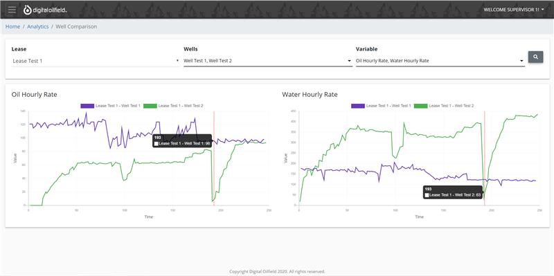Click the Digital Oilfield logo
The width and height of the screenshot is (554, 276).
(45, 10)
